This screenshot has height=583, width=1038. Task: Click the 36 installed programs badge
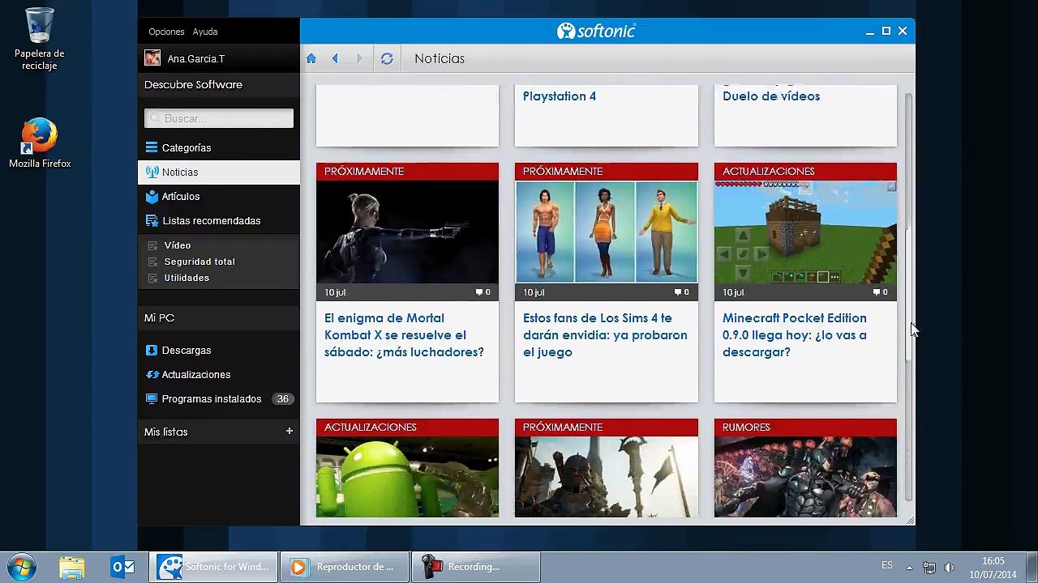(282, 398)
